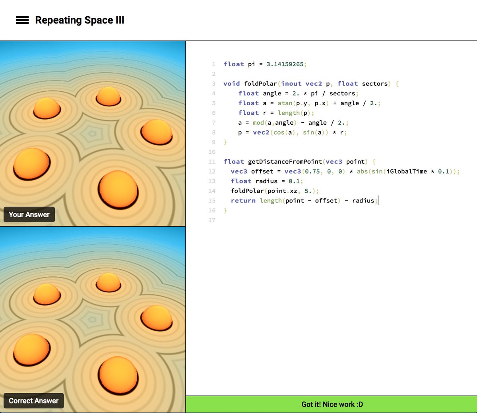The width and height of the screenshot is (477, 413).
Task: Click the closing brace on line 16
Action: pos(225,210)
